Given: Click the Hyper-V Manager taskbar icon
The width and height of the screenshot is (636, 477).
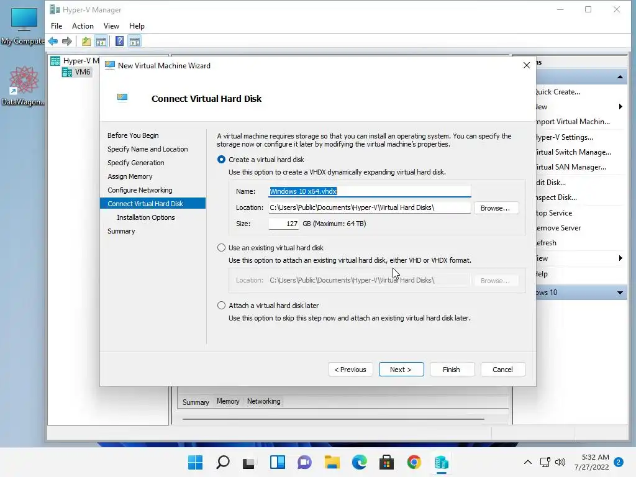Looking at the screenshot, I should [442, 462].
